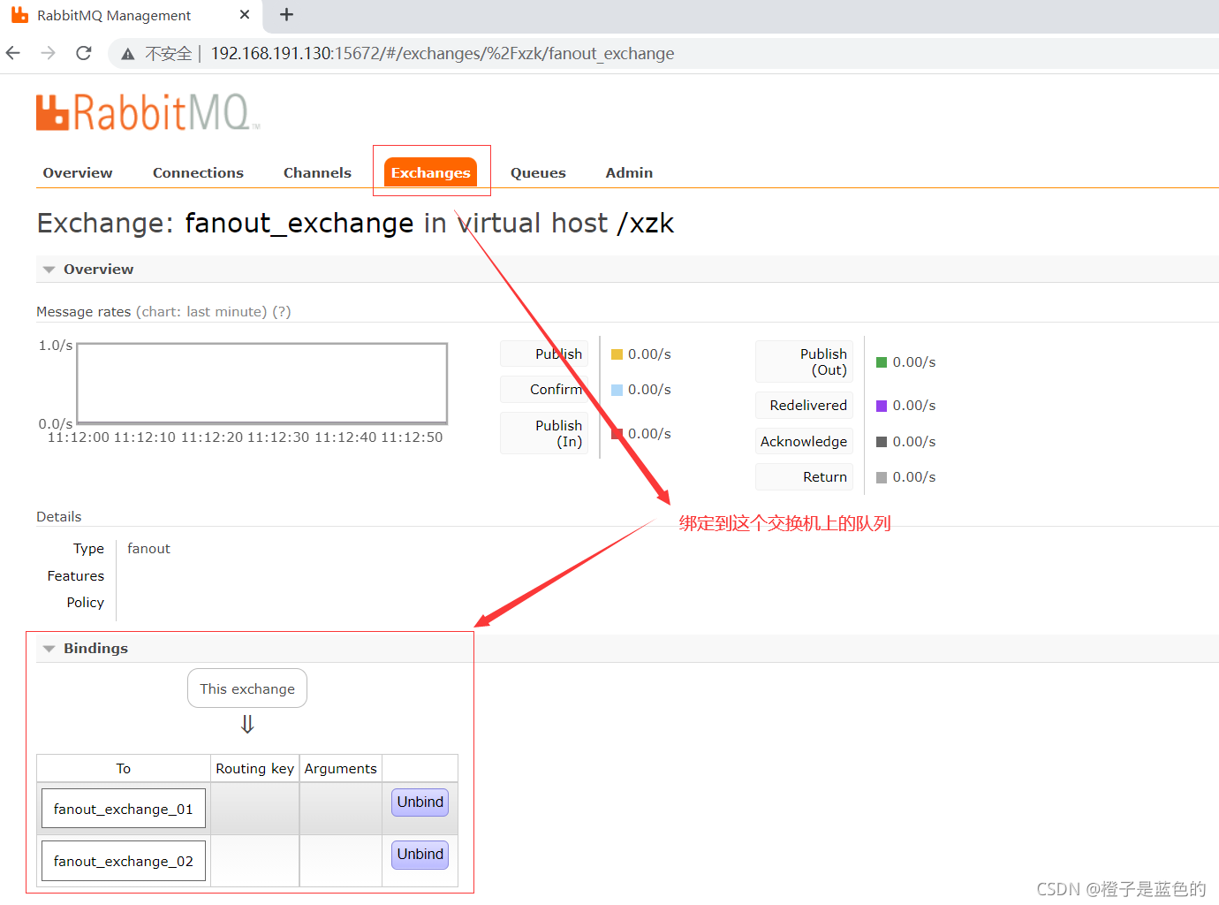Open the Overview tab
The image size is (1219, 905).
pos(78,172)
